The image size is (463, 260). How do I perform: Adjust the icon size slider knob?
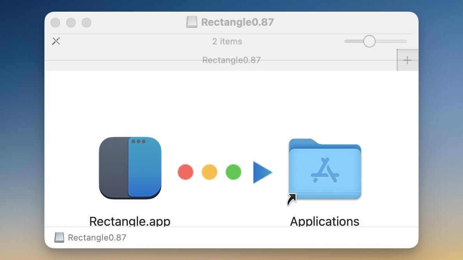coord(369,41)
